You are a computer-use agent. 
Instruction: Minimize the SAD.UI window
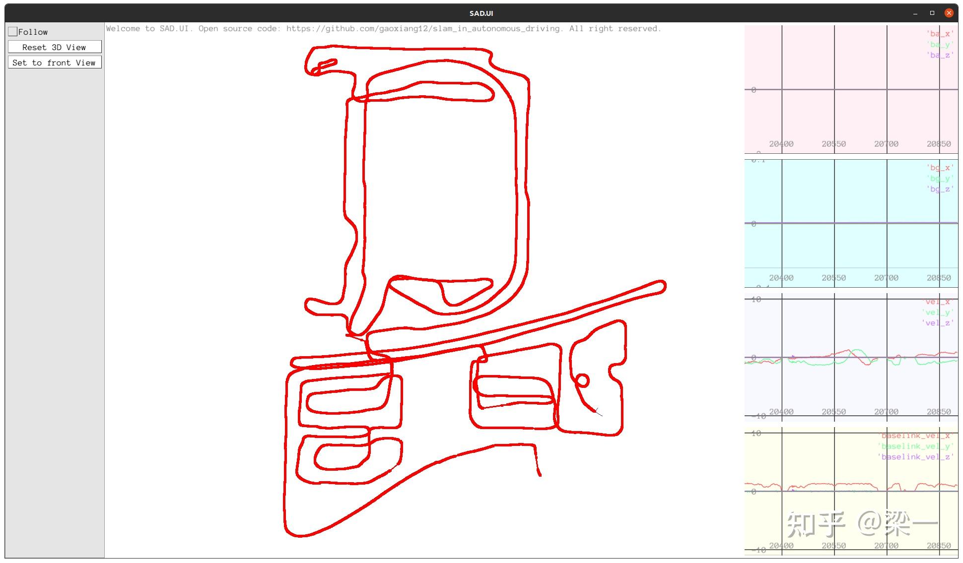tap(915, 13)
